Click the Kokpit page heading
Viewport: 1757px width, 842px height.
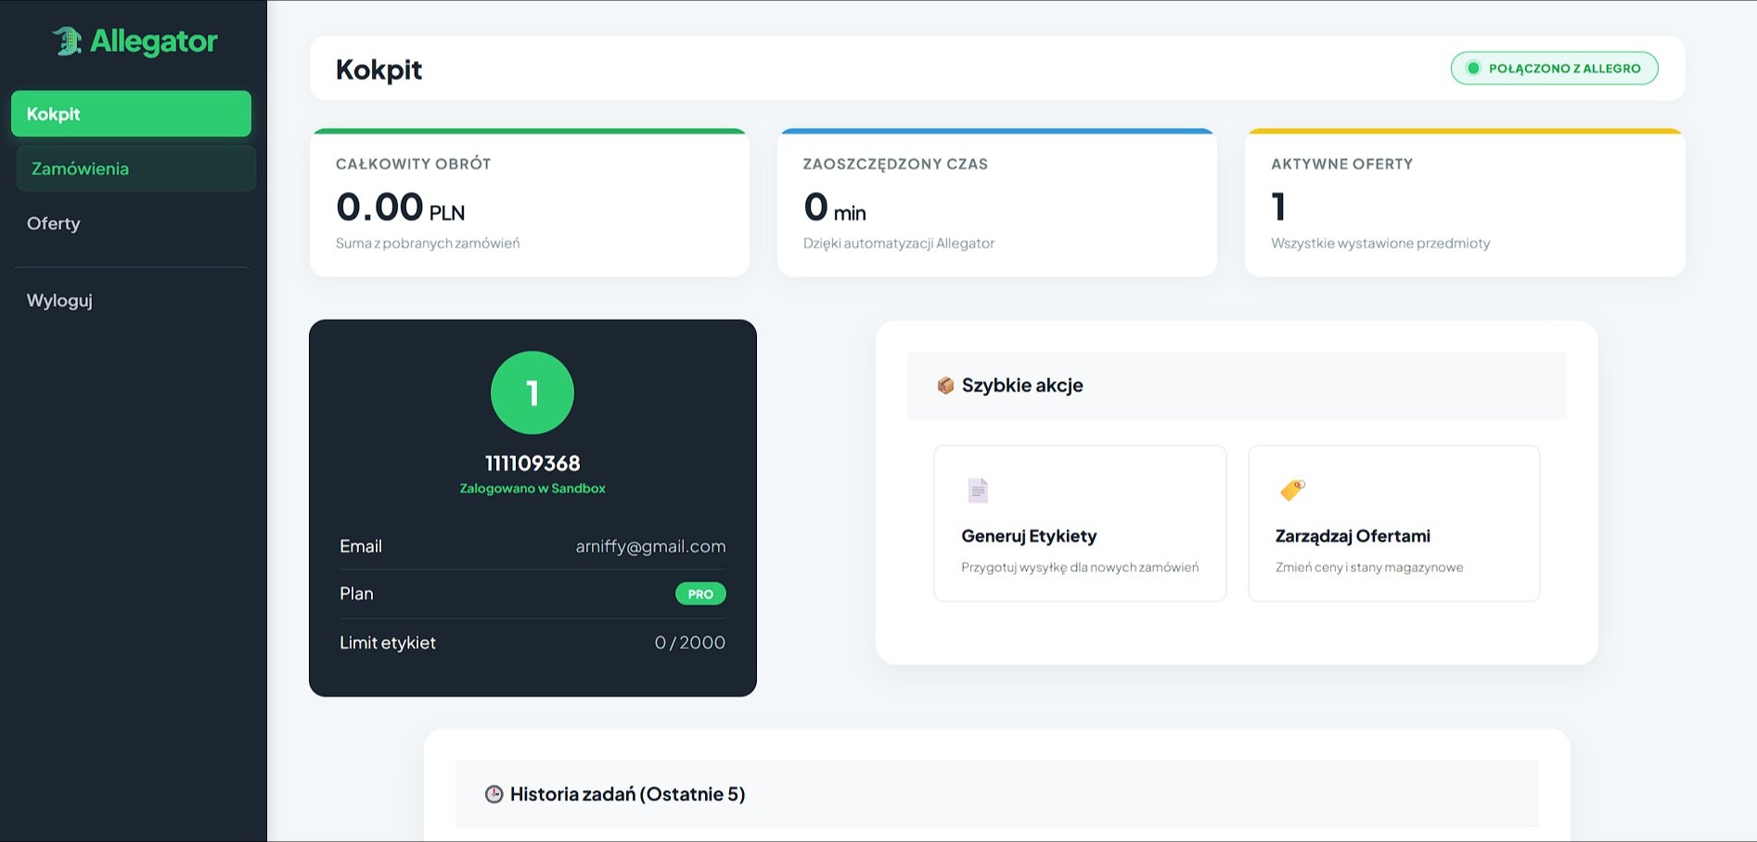pos(378,70)
